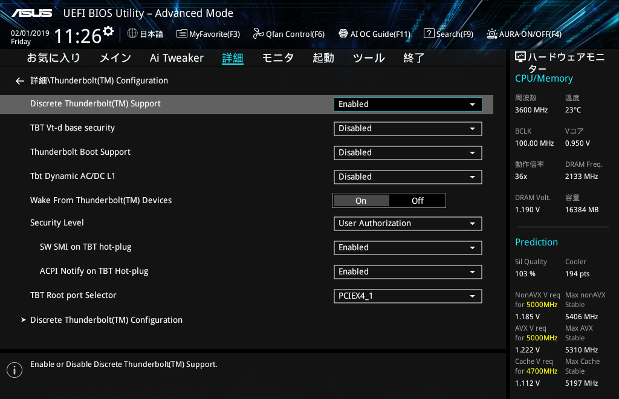Click the 11:26 clock

(78, 36)
